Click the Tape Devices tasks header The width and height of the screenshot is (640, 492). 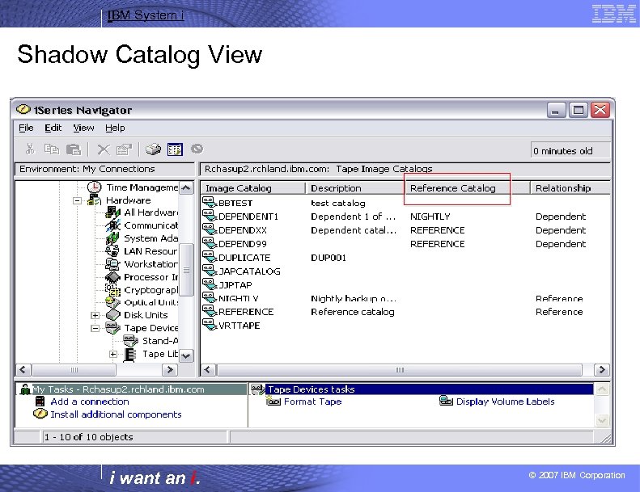pos(430,389)
